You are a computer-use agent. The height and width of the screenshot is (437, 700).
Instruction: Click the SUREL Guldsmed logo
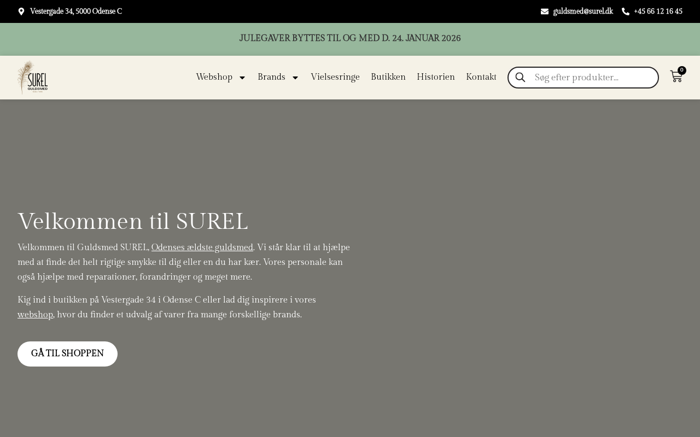pos(33,78)
